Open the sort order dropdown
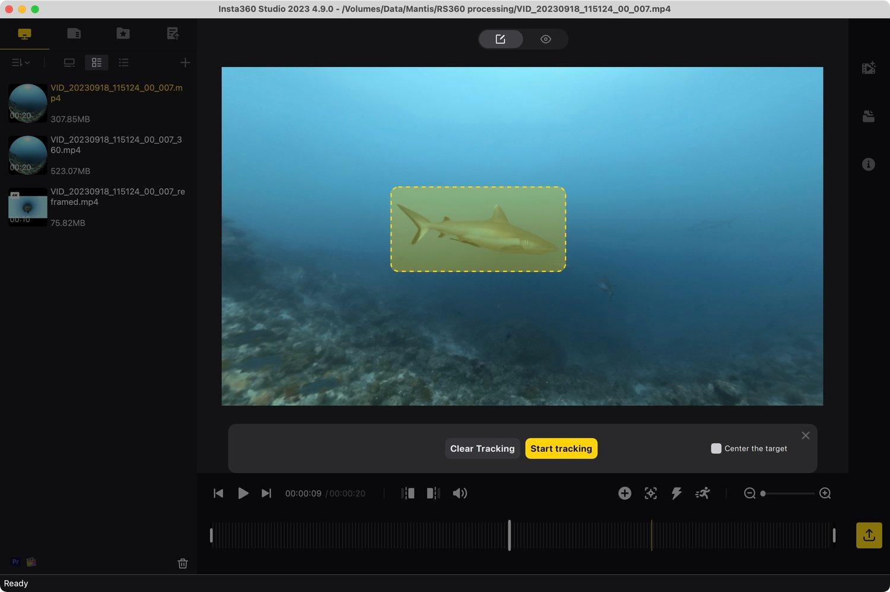 [21, 62]
